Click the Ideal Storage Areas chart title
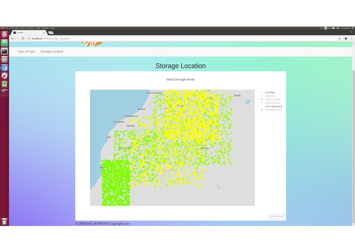Image resolution: width=355 pixels, height=252 pixels. (x=180, y=80)
